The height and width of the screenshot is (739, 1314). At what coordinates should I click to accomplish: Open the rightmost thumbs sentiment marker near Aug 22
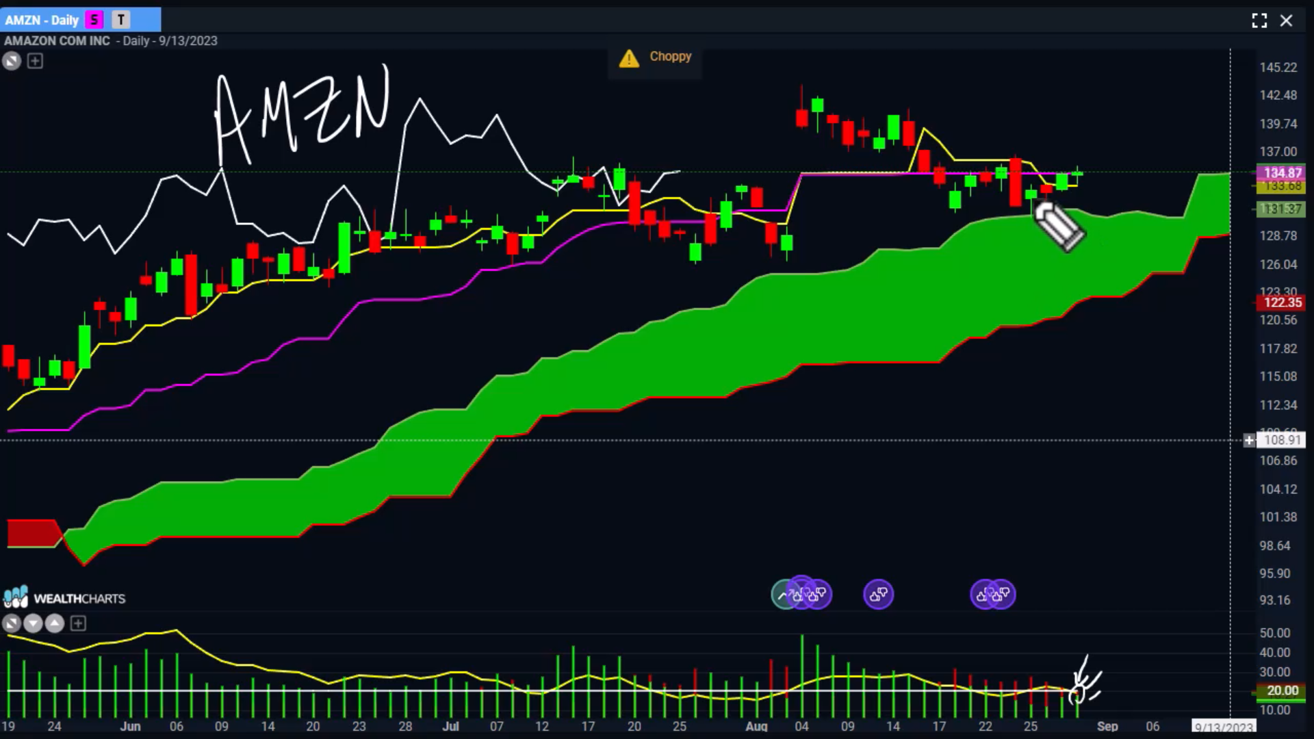click(1003, 595)
